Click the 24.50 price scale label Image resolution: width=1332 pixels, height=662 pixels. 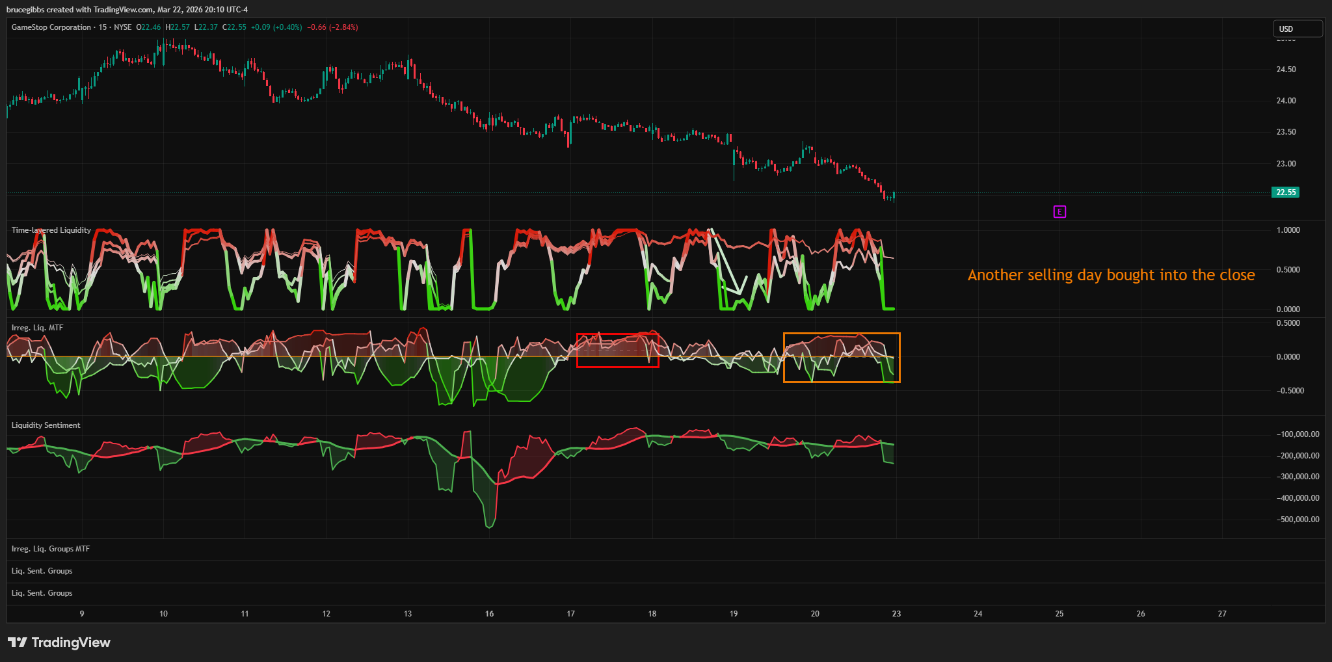coord(1286,70)
